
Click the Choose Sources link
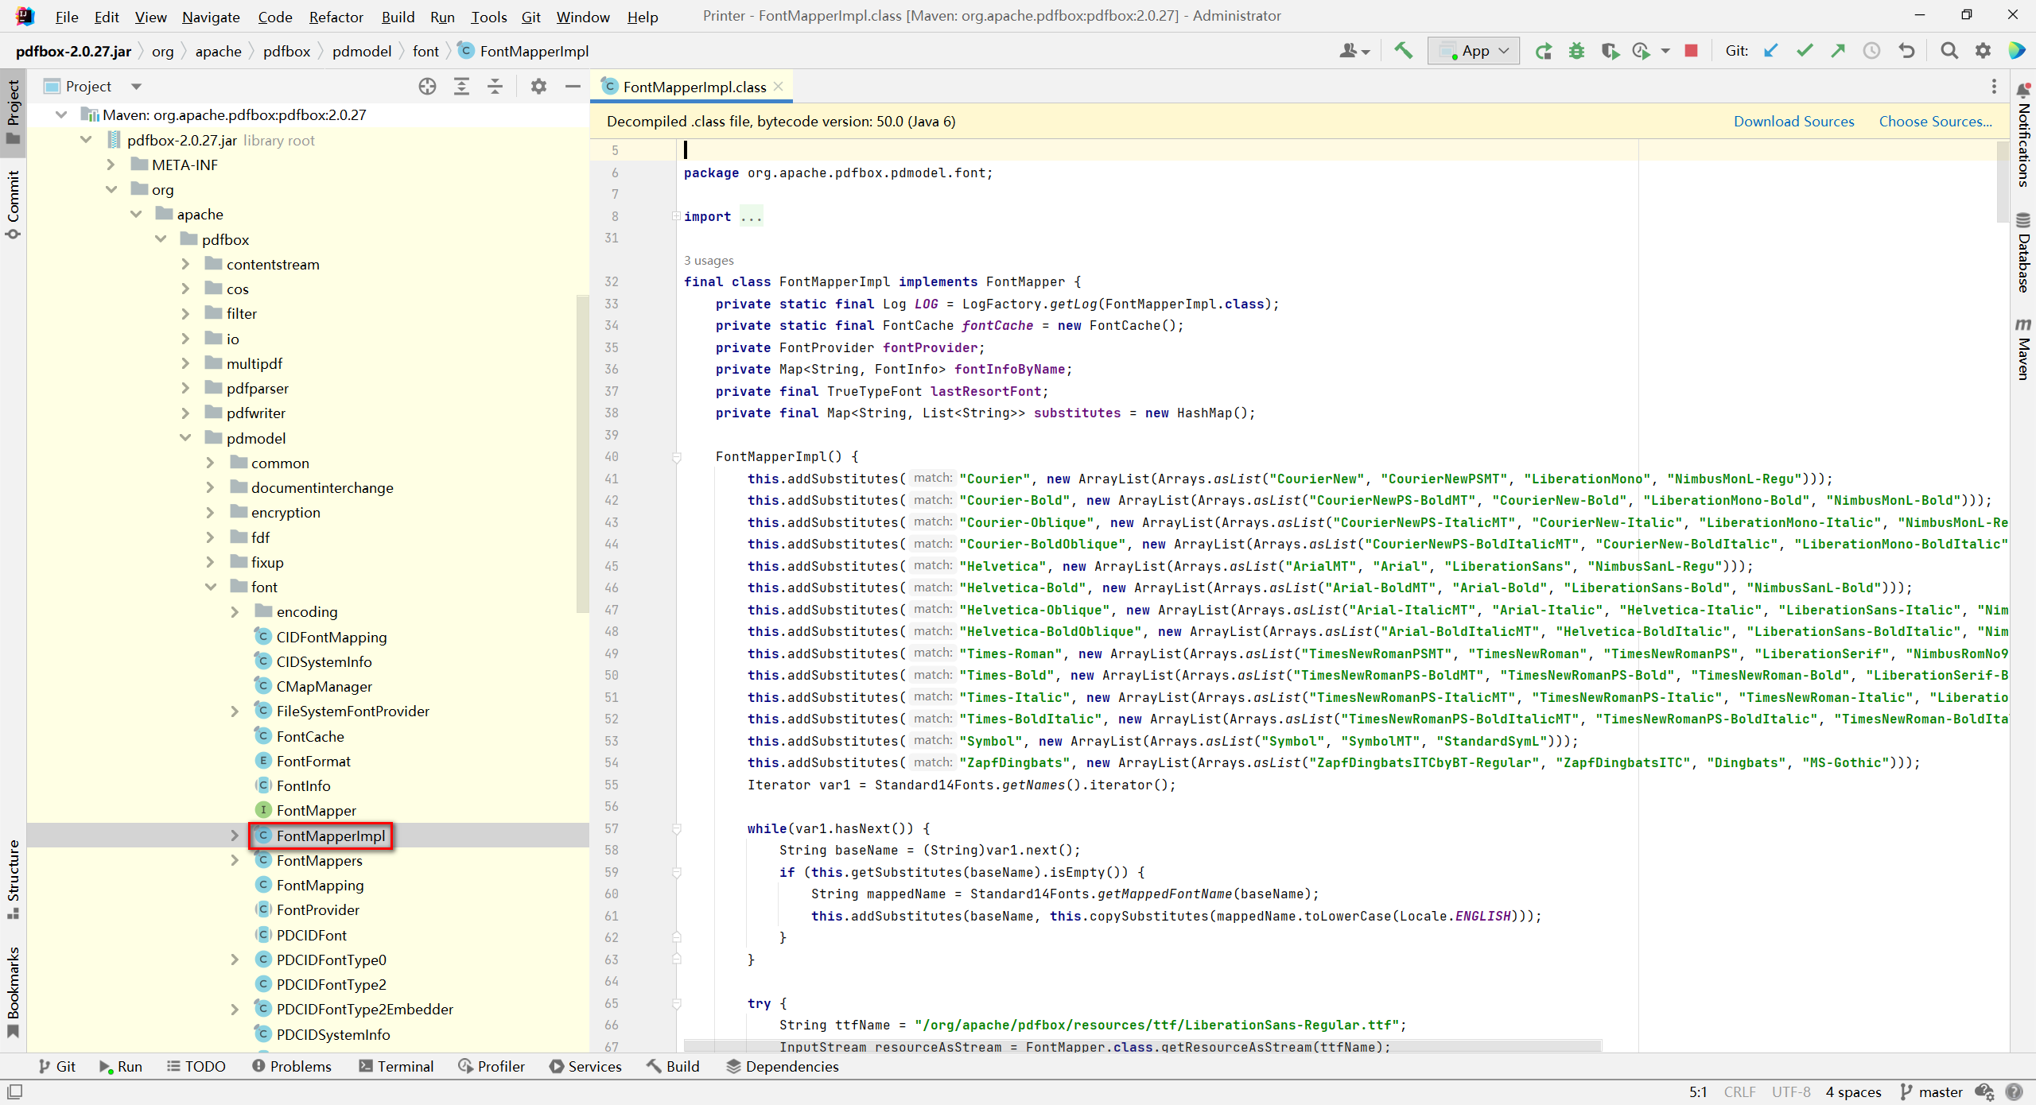[1934, 122]
